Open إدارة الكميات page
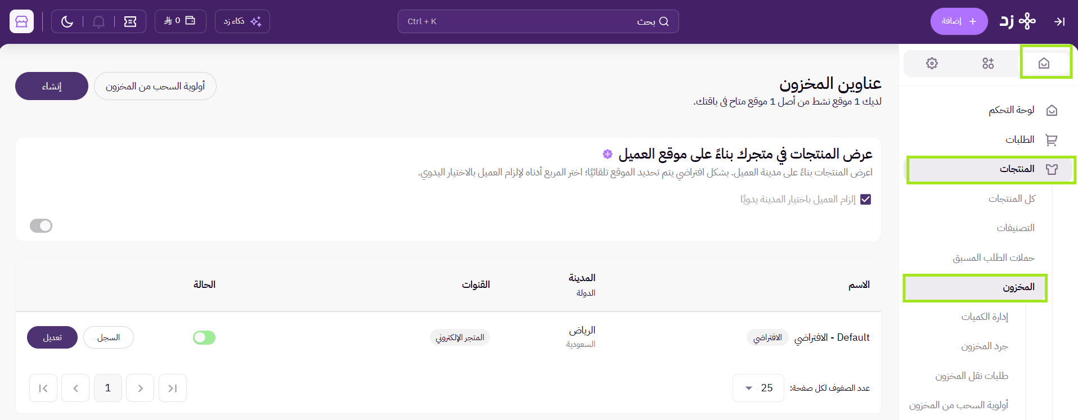 click(x=985, y=317)
